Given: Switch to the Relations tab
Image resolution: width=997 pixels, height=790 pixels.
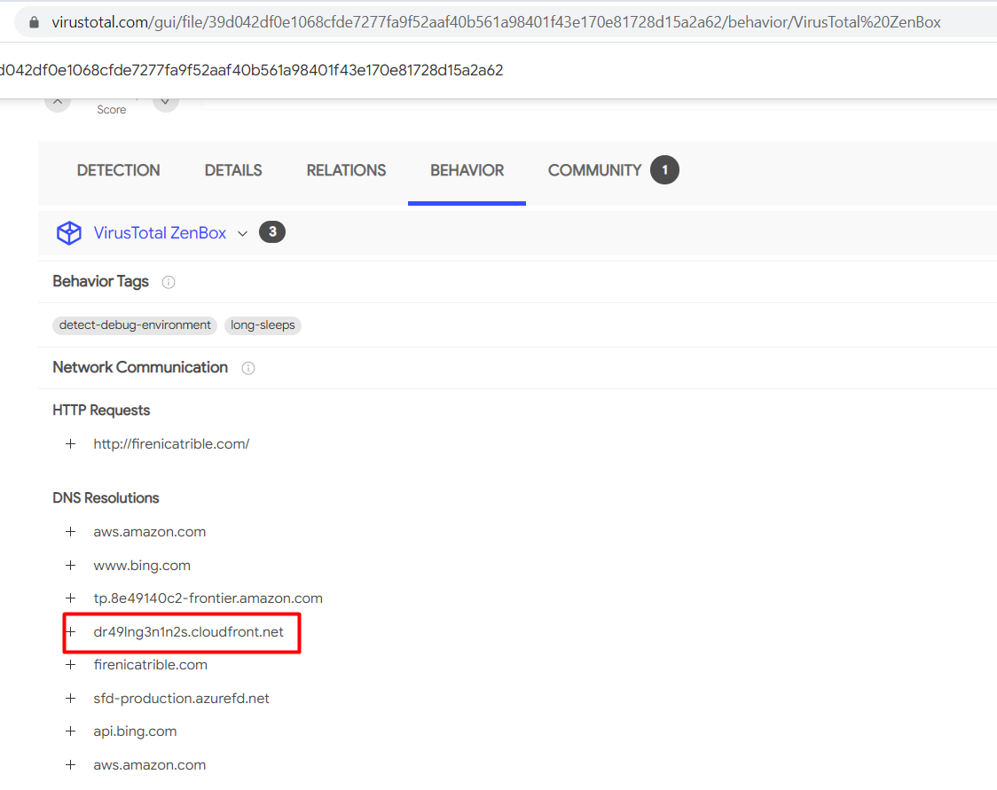Looking at the screenshot, I should [x=346, y=170].
